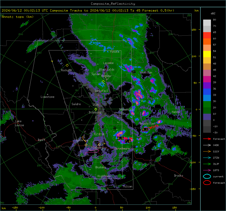The height and width of the screenshot is (211, 226).
Task: Click the Ponoka city label
Action: 115,52
